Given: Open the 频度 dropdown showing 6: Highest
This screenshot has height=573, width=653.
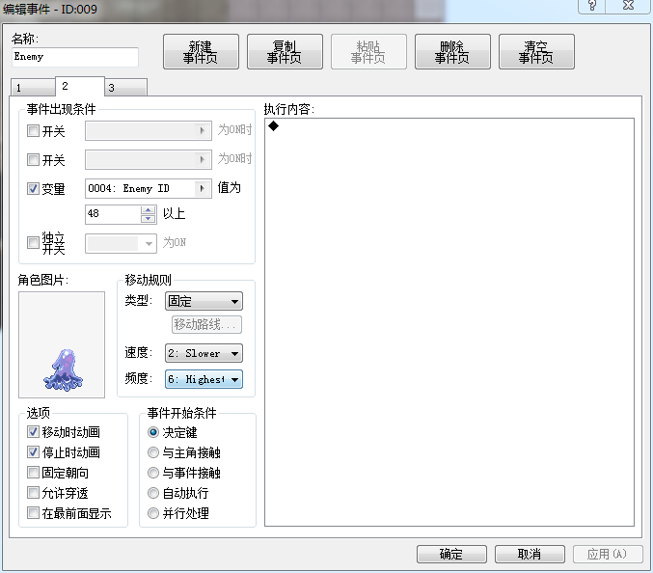Looking at the screenshot, I should (x=204, y=379).
